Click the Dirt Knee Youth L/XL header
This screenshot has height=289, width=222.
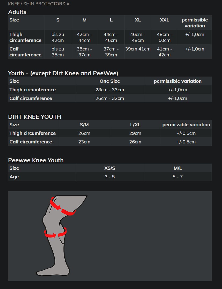coord(135,125)
